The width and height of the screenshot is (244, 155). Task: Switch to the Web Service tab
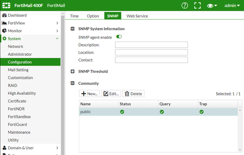[137, 16]
